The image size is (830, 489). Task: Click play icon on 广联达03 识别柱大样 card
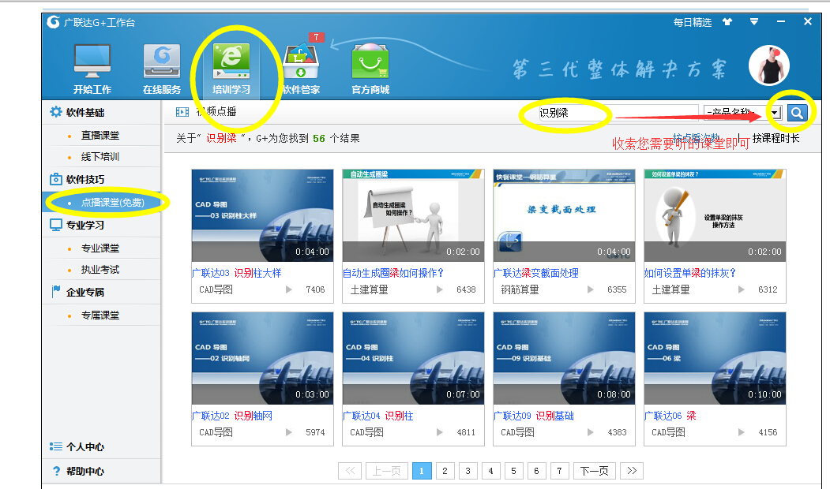tap(289, 289)
